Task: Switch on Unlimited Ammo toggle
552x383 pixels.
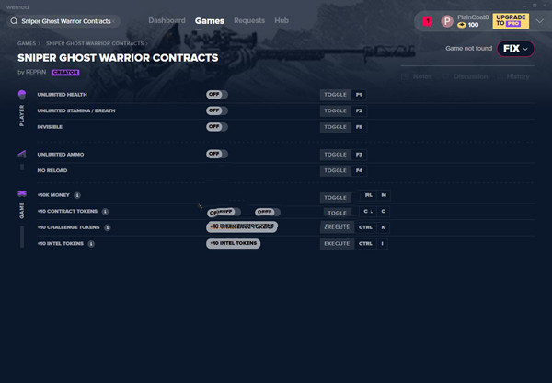Action: pyautogui.click(x=217, y=154)
